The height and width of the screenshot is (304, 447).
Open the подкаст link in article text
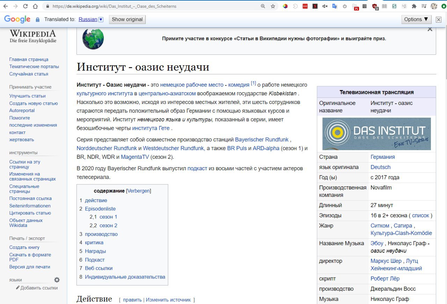pos(197,169)
